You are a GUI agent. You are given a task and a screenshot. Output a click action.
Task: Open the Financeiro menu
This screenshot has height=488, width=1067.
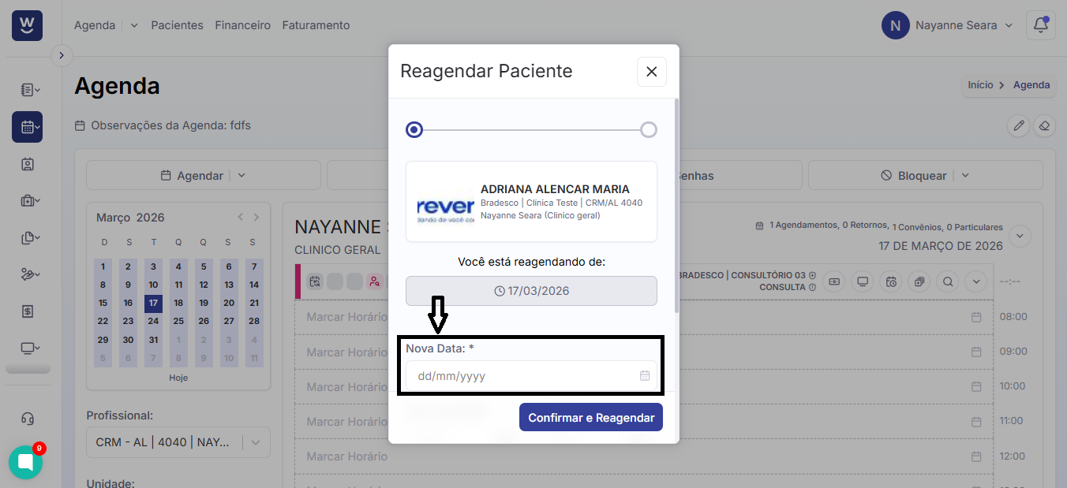click(242, 25)
